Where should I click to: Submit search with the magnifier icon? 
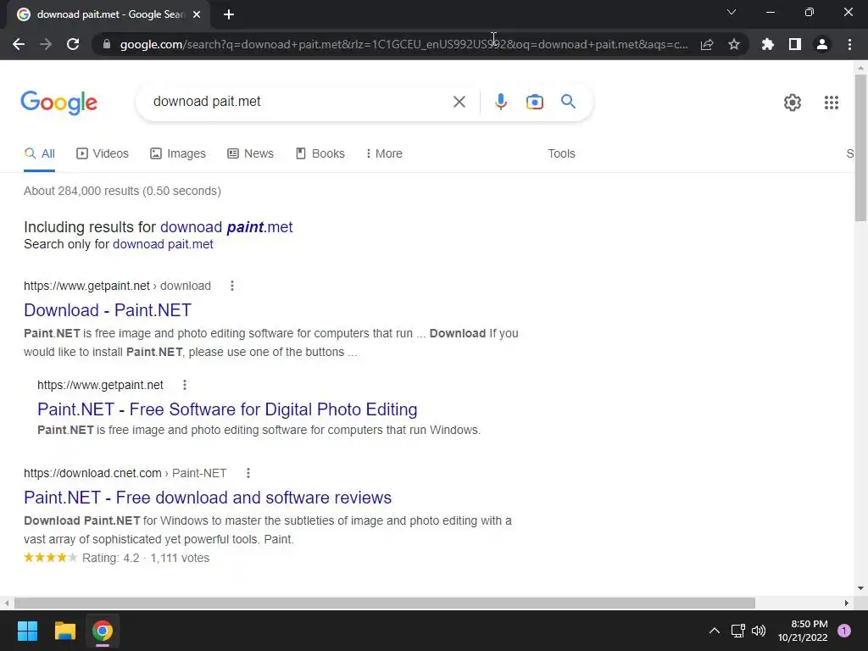[568, 102]
